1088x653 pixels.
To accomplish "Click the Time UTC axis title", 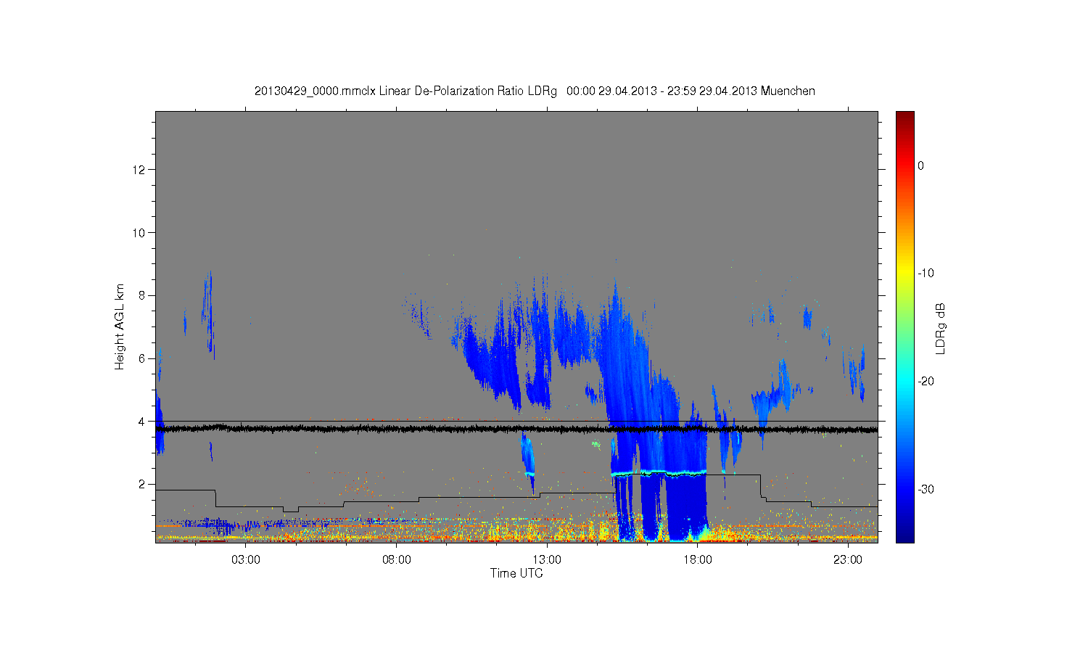I will [516, 573].
